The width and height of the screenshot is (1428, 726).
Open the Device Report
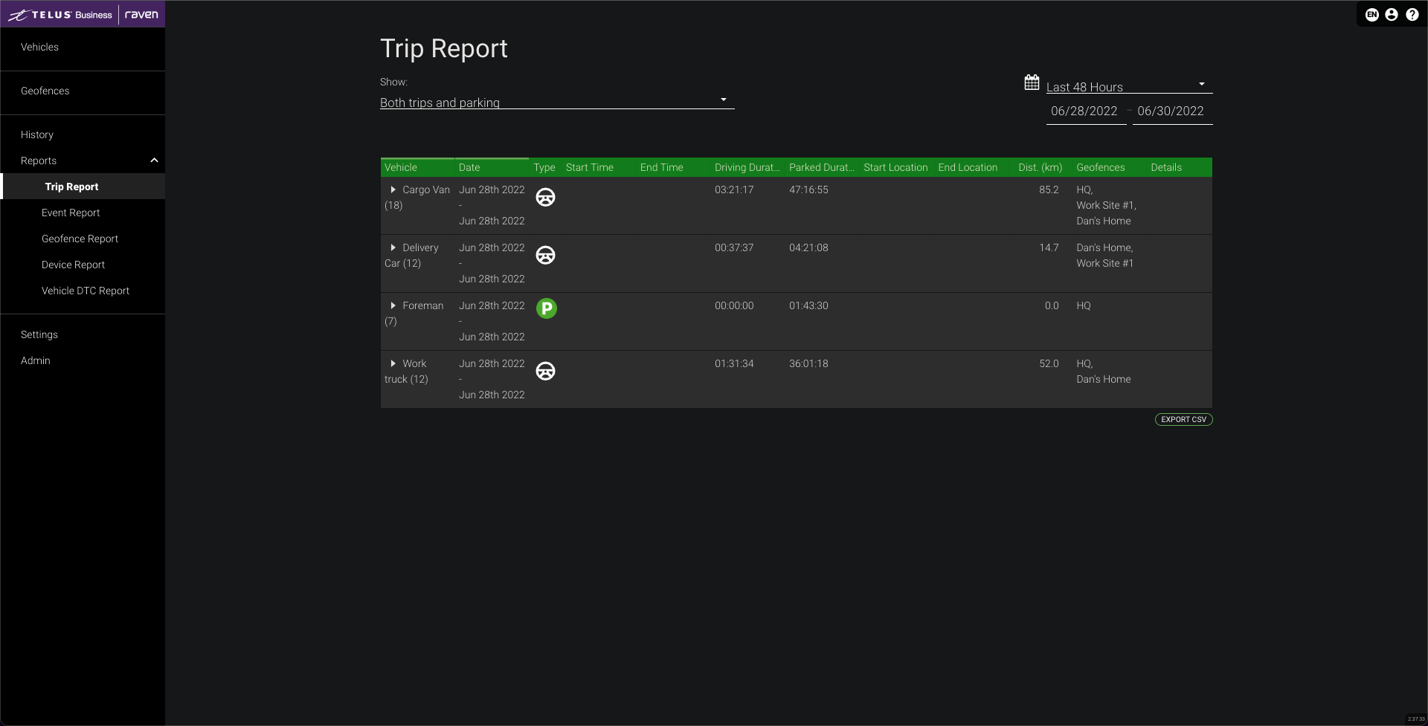73,265
